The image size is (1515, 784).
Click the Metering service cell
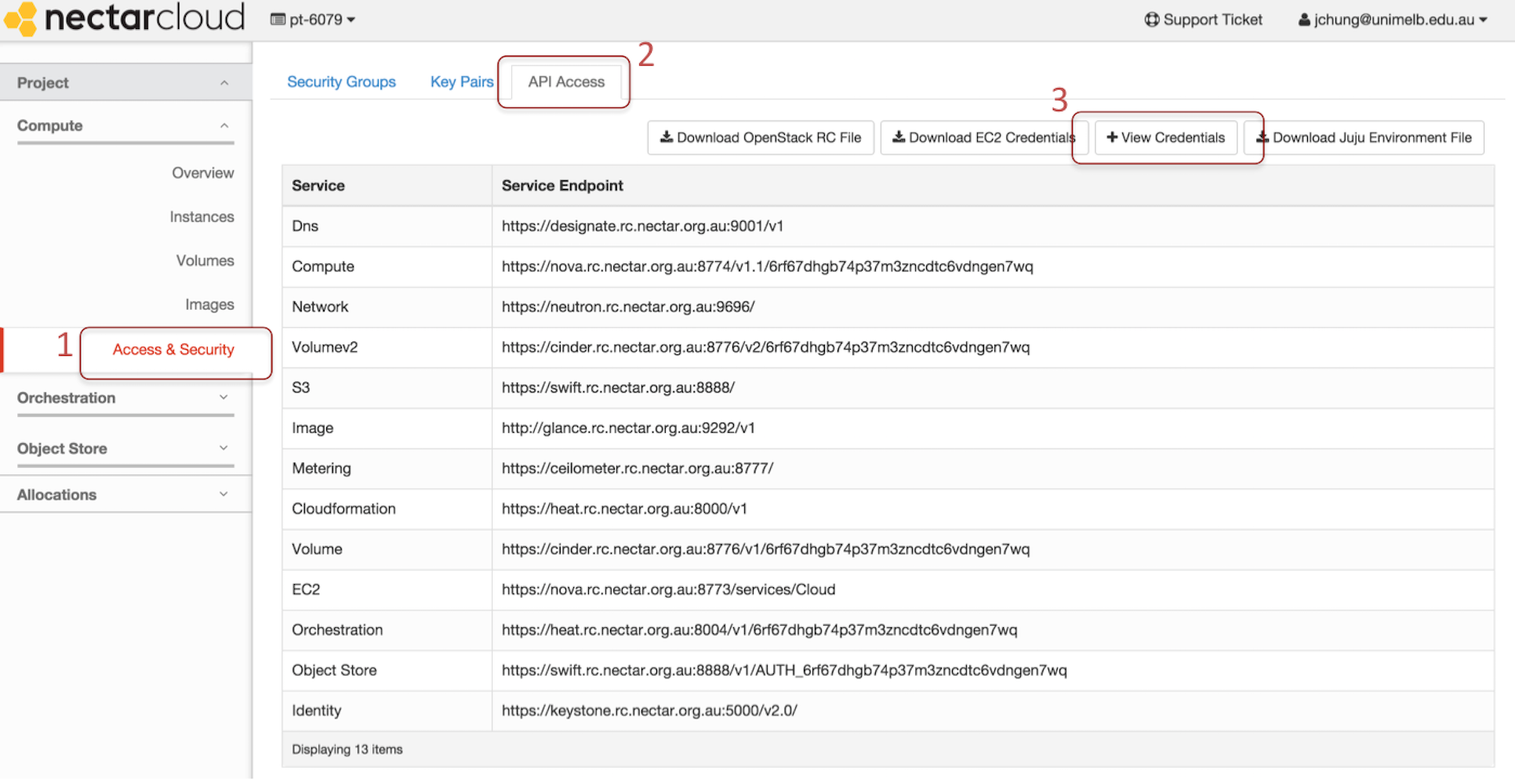387,469
